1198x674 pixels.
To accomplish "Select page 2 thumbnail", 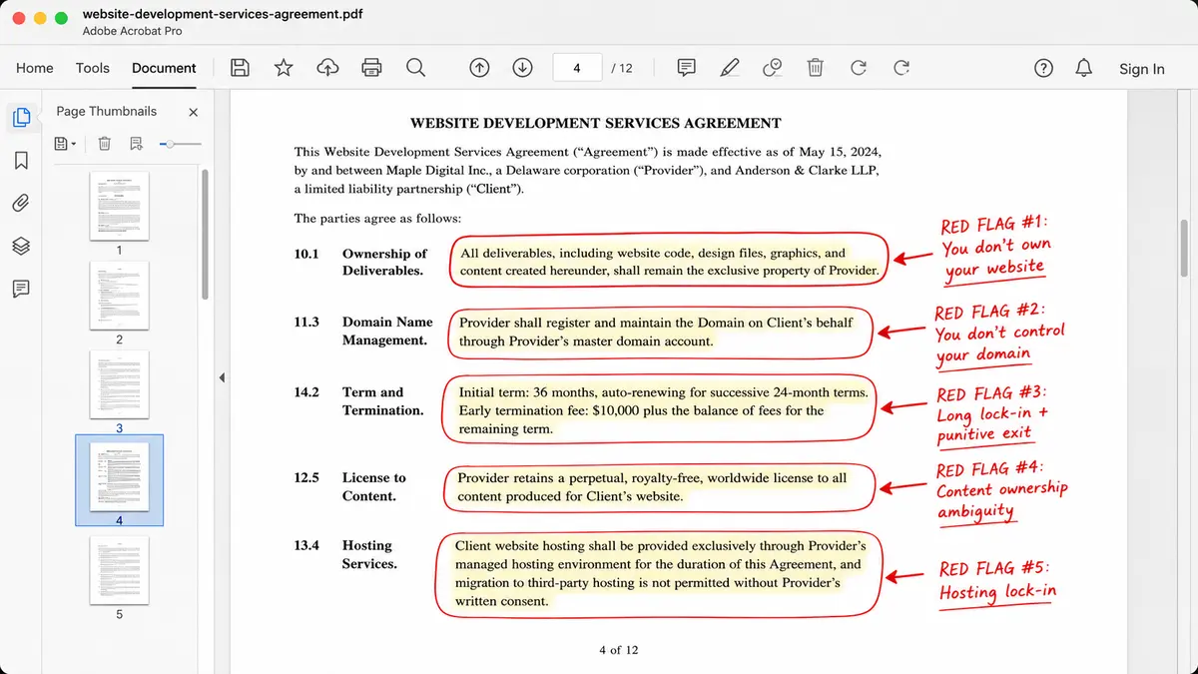I will point(119,296).
